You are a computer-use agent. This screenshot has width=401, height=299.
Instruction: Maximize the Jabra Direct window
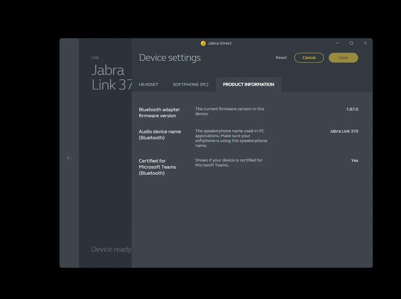(x=351, y=43)
